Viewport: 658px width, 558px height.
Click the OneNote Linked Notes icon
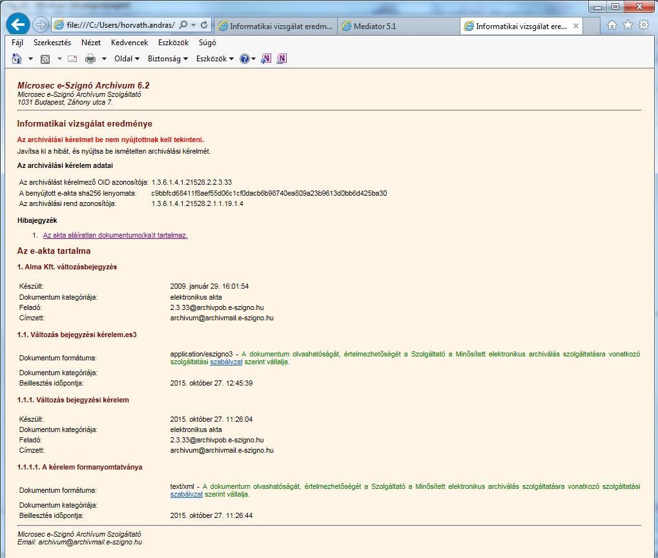pos(282,59)
